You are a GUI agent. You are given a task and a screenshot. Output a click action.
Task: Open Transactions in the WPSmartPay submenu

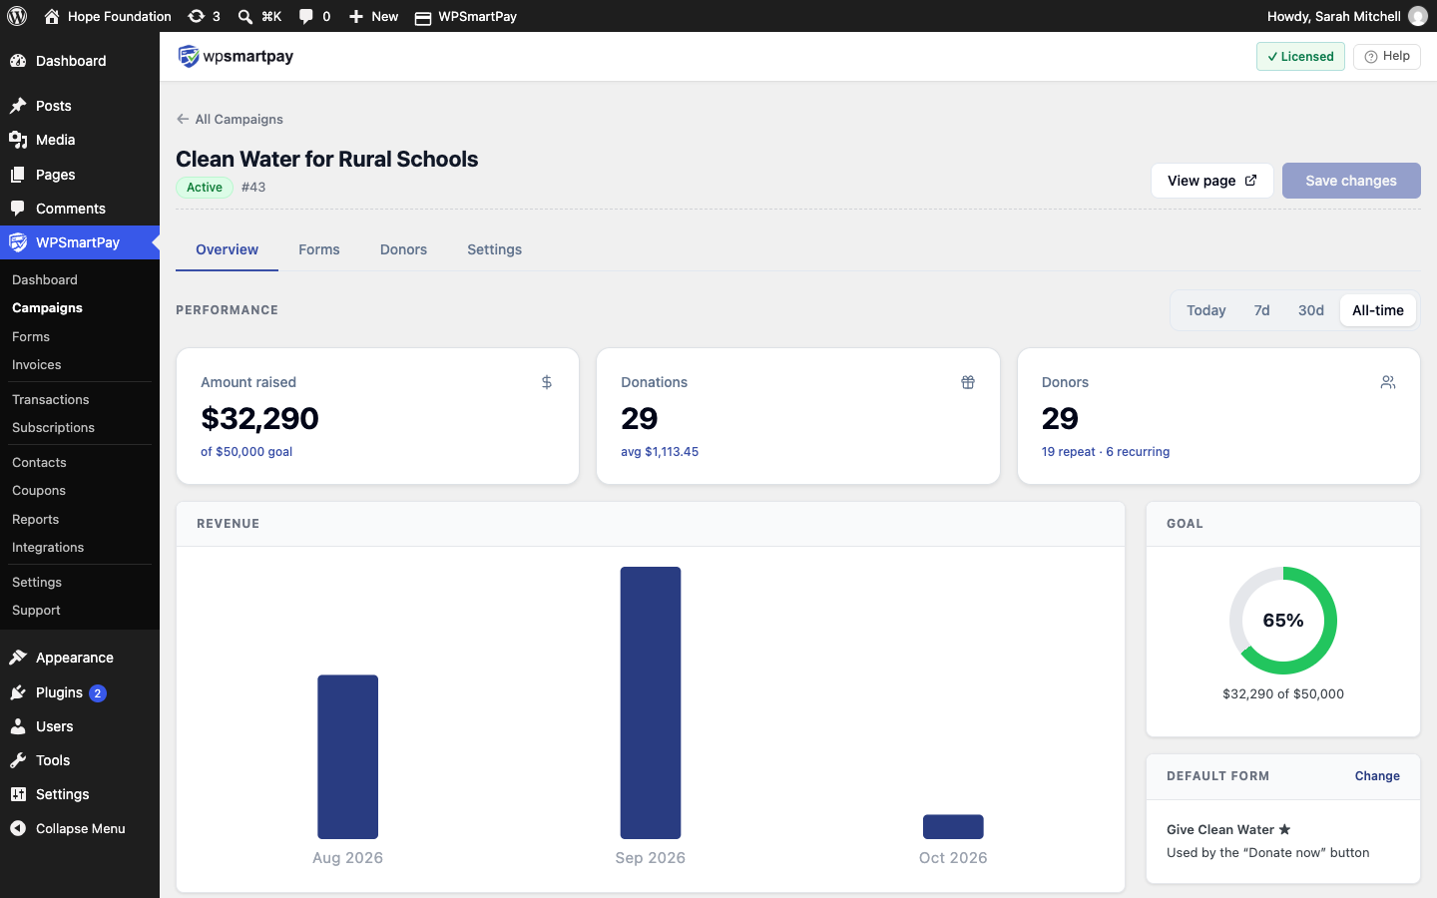coord(51,399)
